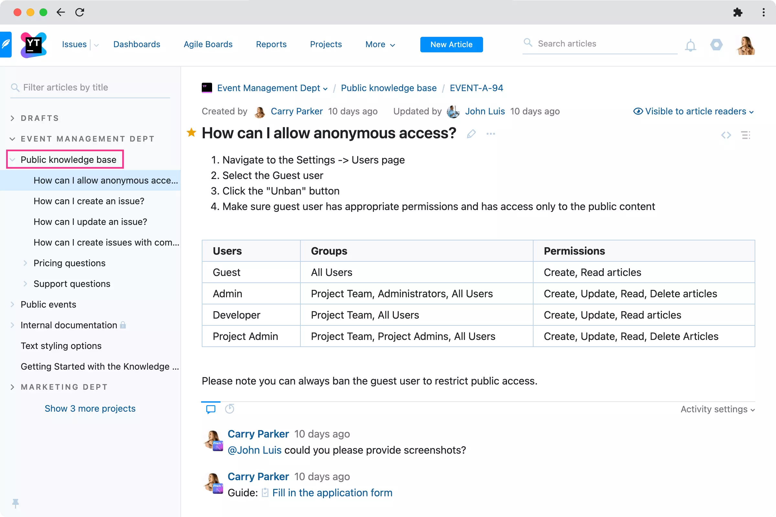The width and height of the screenshot is (776, 517).
Task: Open the @John Luis mention
Action: (254, 450)
